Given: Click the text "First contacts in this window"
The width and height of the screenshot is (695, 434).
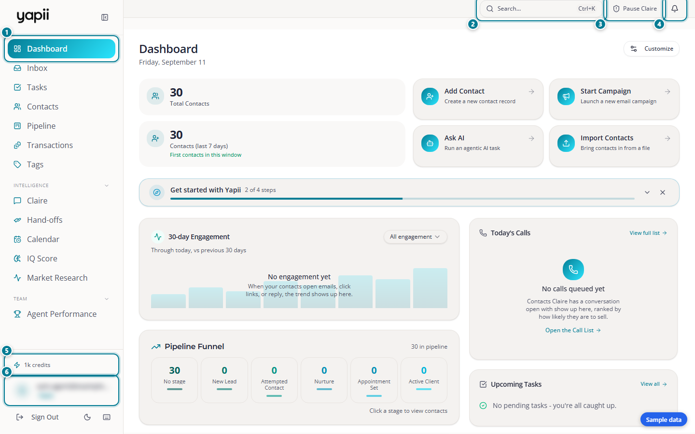Looking at the screenshot, I should (206, 155).
